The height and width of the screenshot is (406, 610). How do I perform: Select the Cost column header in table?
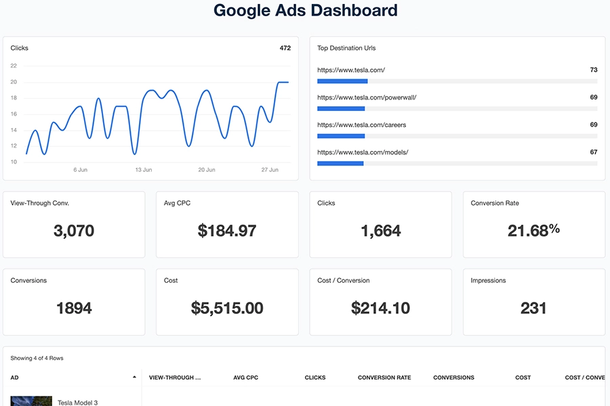coord(523,378)
